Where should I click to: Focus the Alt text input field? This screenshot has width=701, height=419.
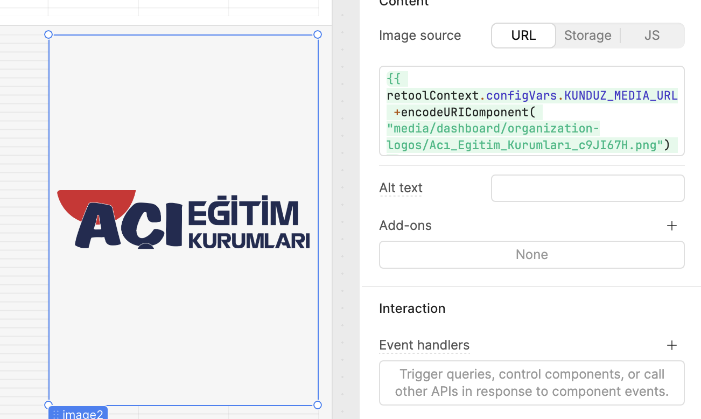click(587, 188)
